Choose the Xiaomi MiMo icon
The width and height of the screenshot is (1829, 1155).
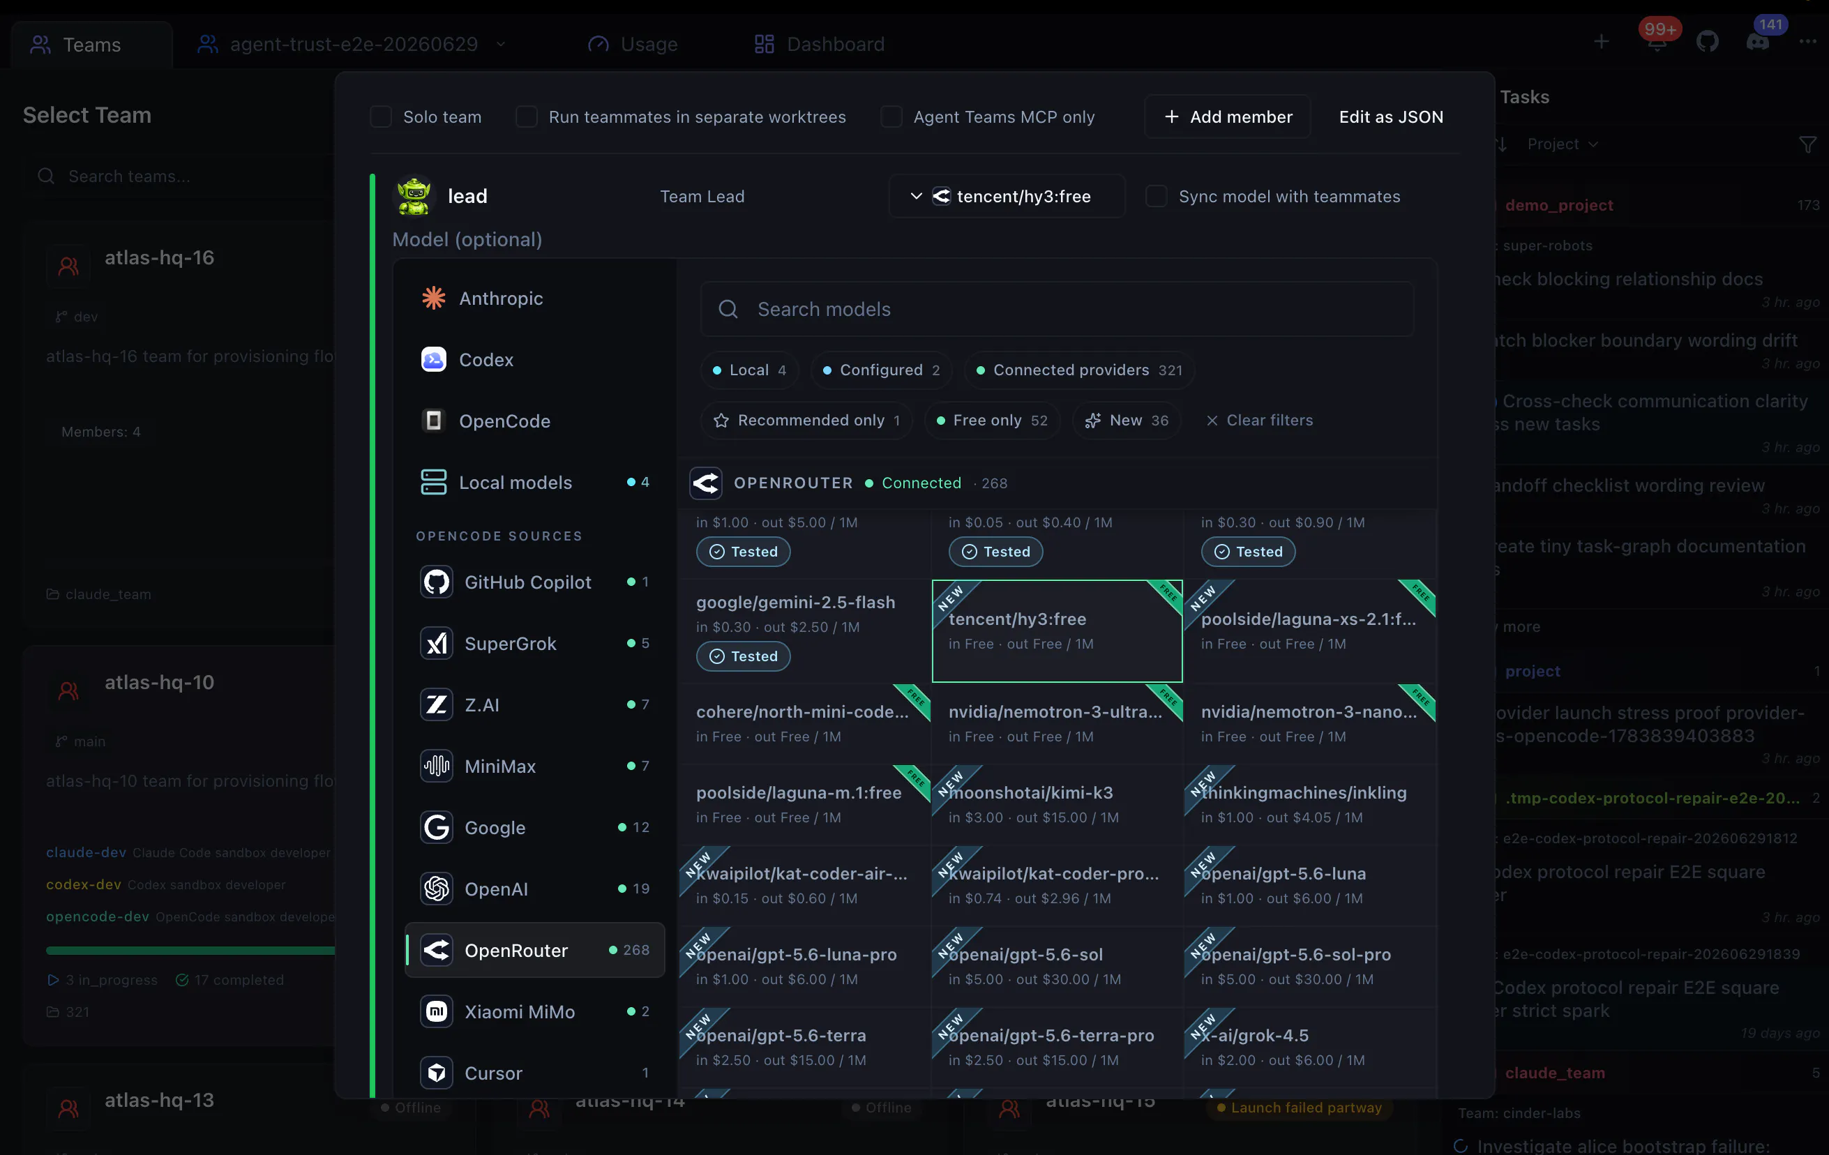(437, 1011)
